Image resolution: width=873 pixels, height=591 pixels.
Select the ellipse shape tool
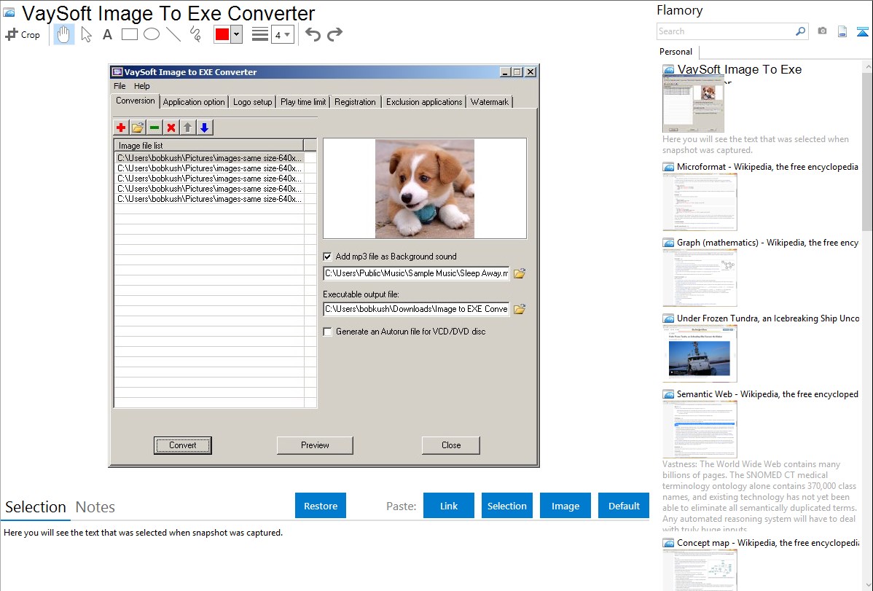pyautogui.click(x=152, y=34)
